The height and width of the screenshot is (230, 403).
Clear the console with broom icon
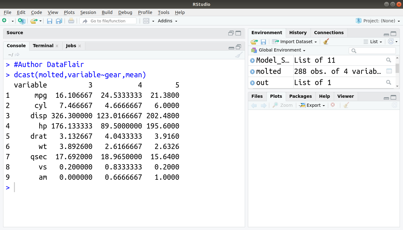point(239,55)
